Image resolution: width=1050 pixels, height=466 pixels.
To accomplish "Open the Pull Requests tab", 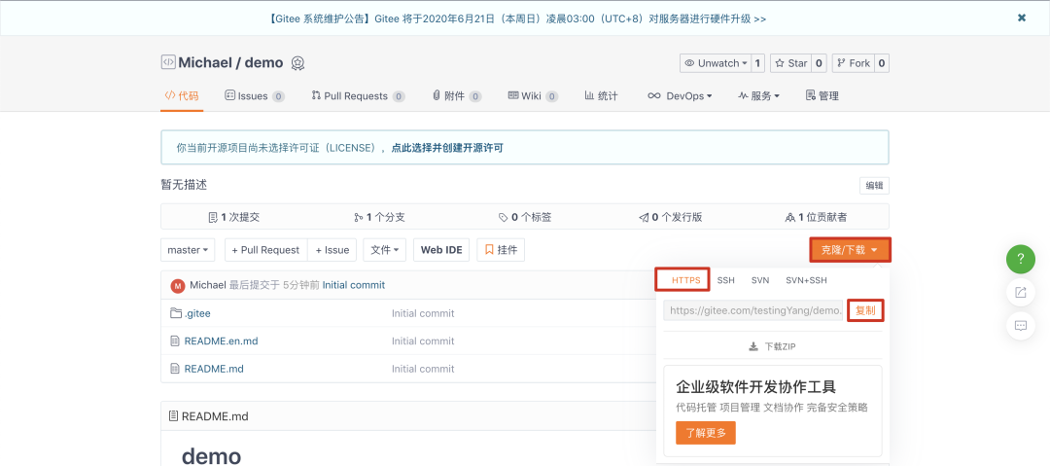I will [358, 96].
